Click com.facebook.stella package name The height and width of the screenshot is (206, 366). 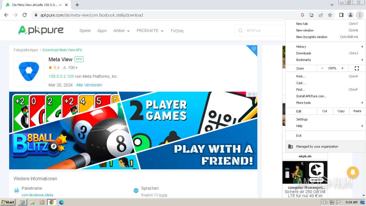coord(37,195)
